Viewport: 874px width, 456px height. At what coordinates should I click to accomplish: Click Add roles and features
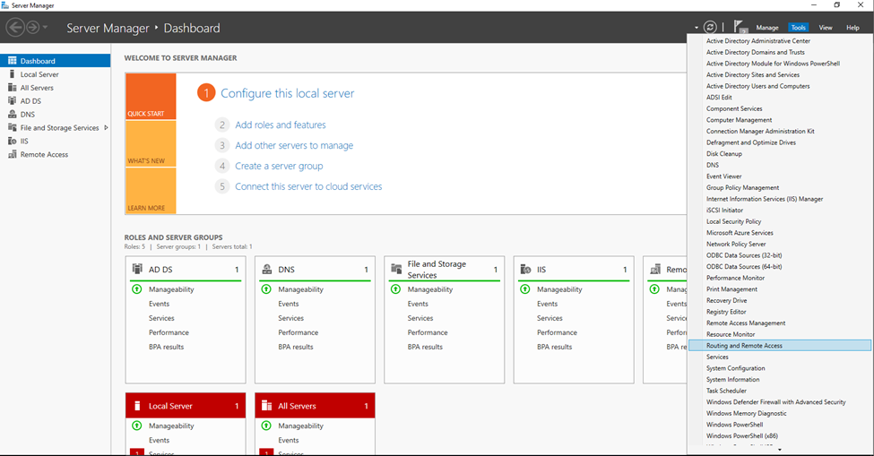tap(281, 125)
